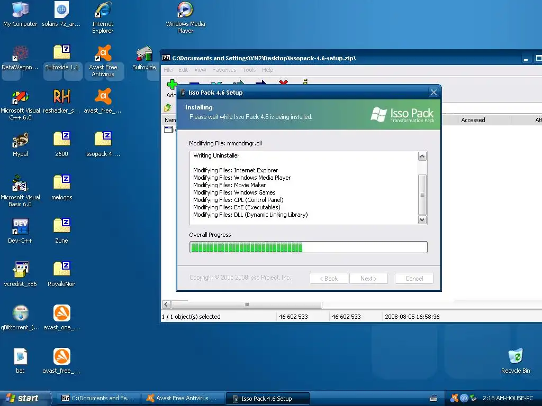Click the Back button in setup

click(x=329, y=278)
